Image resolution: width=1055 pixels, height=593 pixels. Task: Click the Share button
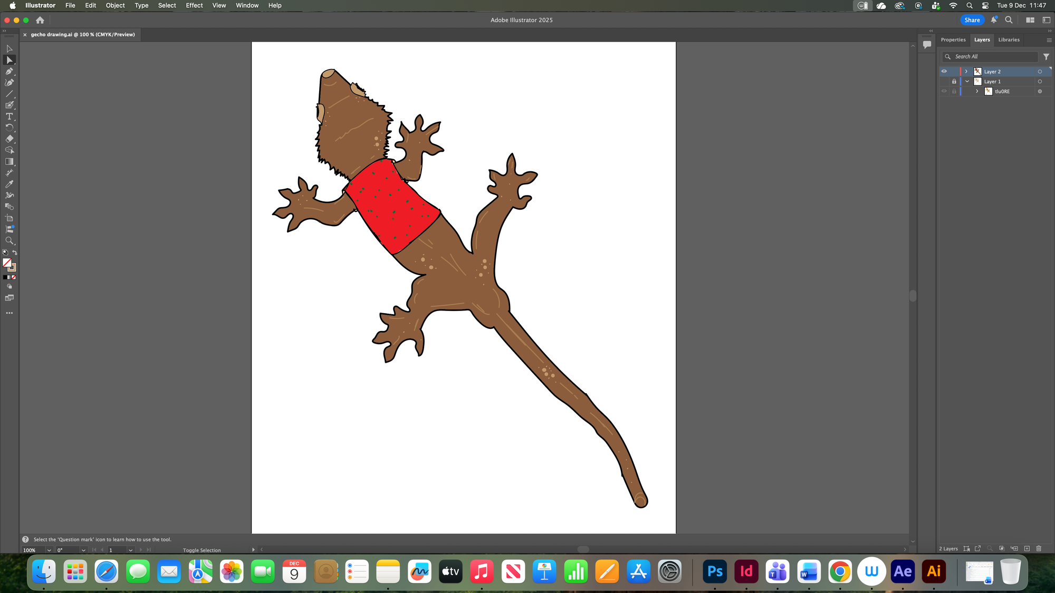tap(972, 20)
